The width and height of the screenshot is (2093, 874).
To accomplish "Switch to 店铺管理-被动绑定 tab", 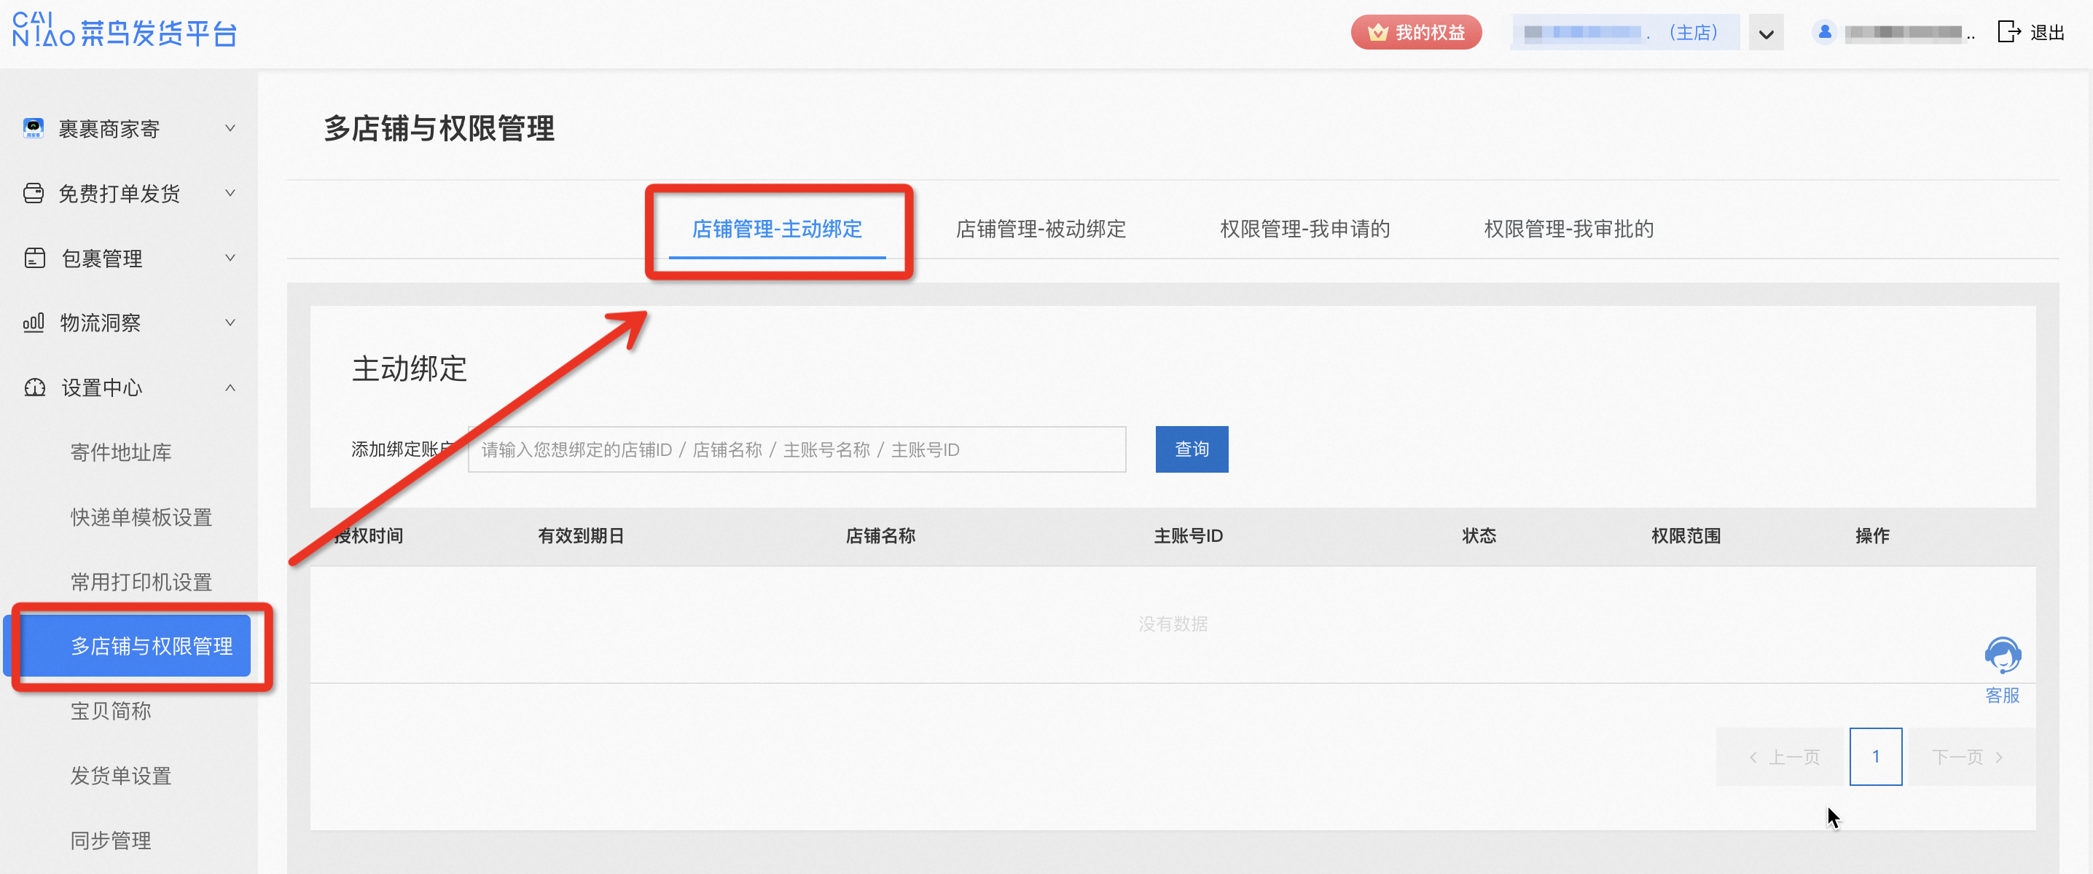I will (x=1041, y=229).
